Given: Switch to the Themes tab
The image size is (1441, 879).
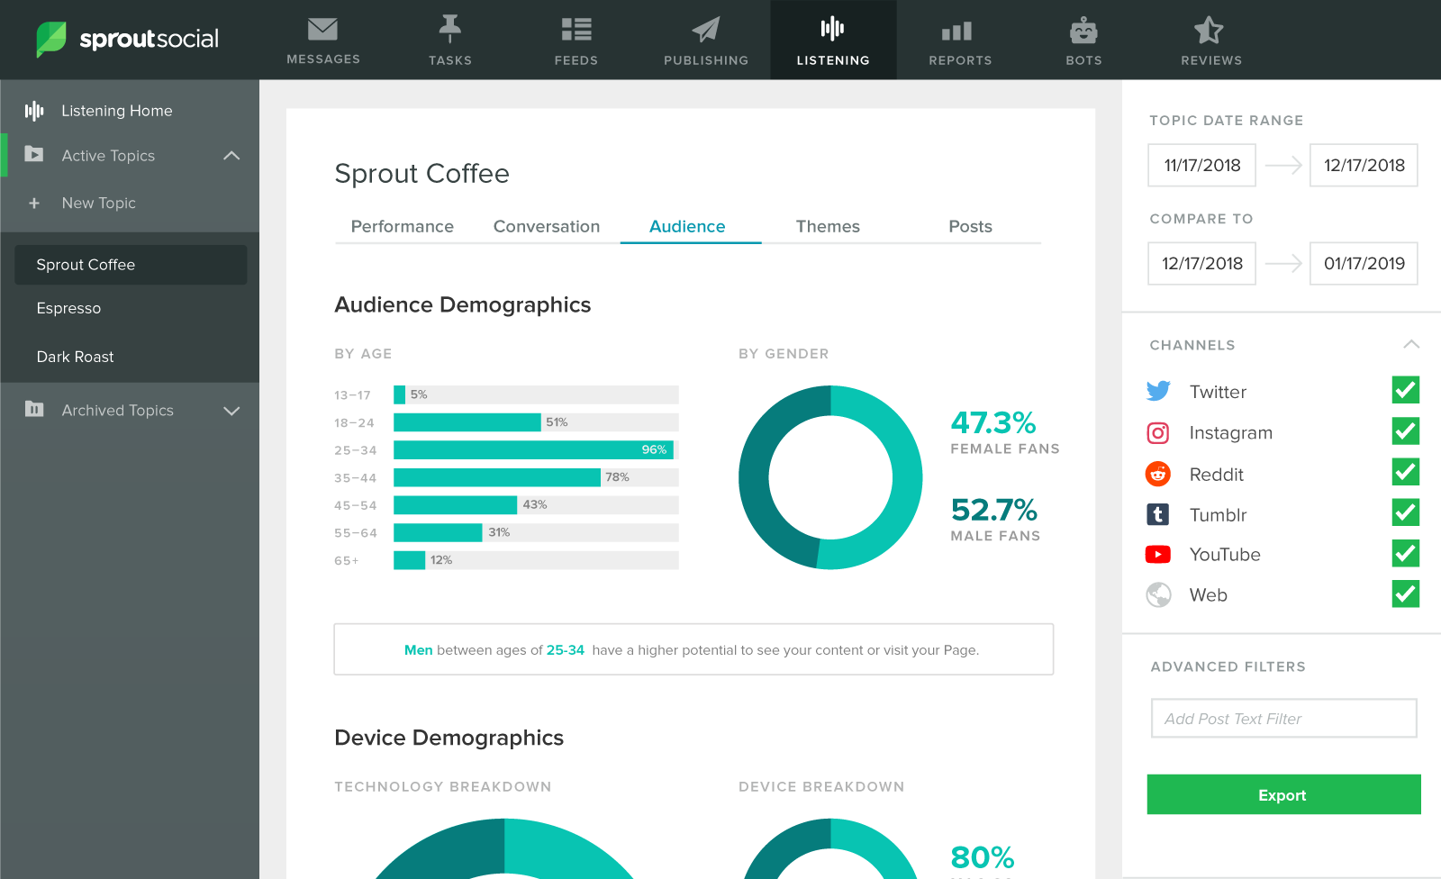Looking at the screenshot, I should (x=828, y=226).
